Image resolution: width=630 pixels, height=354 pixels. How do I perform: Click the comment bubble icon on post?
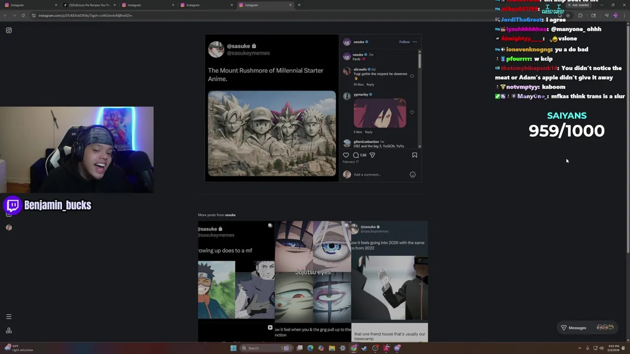(x=355, y=155)
